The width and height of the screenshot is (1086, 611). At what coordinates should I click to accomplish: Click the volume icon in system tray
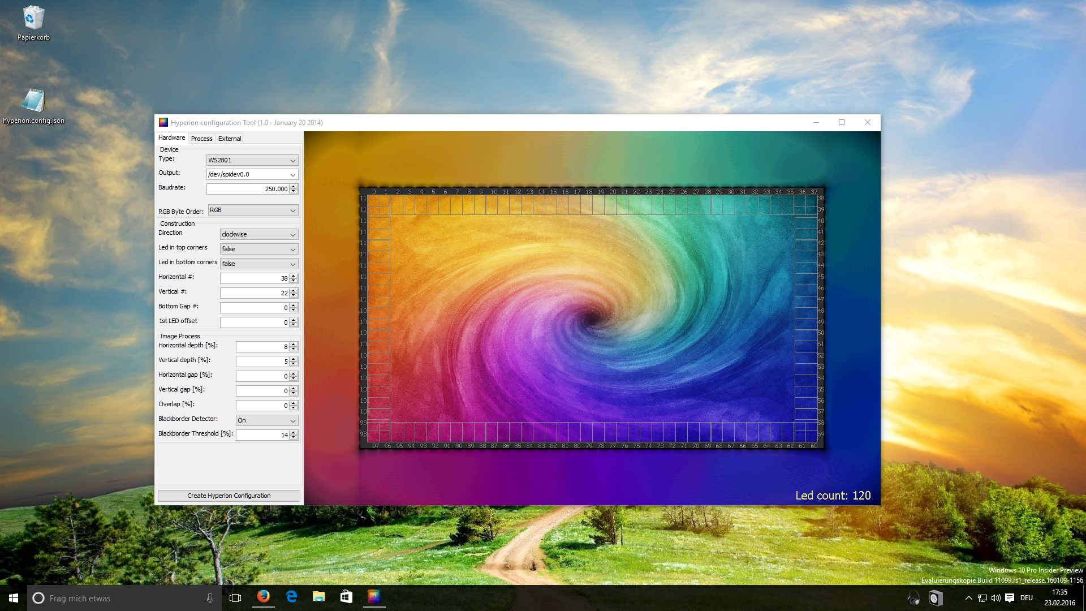(x=996, y=598)
